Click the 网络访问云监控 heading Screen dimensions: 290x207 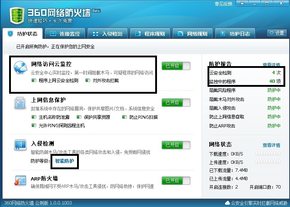[51, 64]
